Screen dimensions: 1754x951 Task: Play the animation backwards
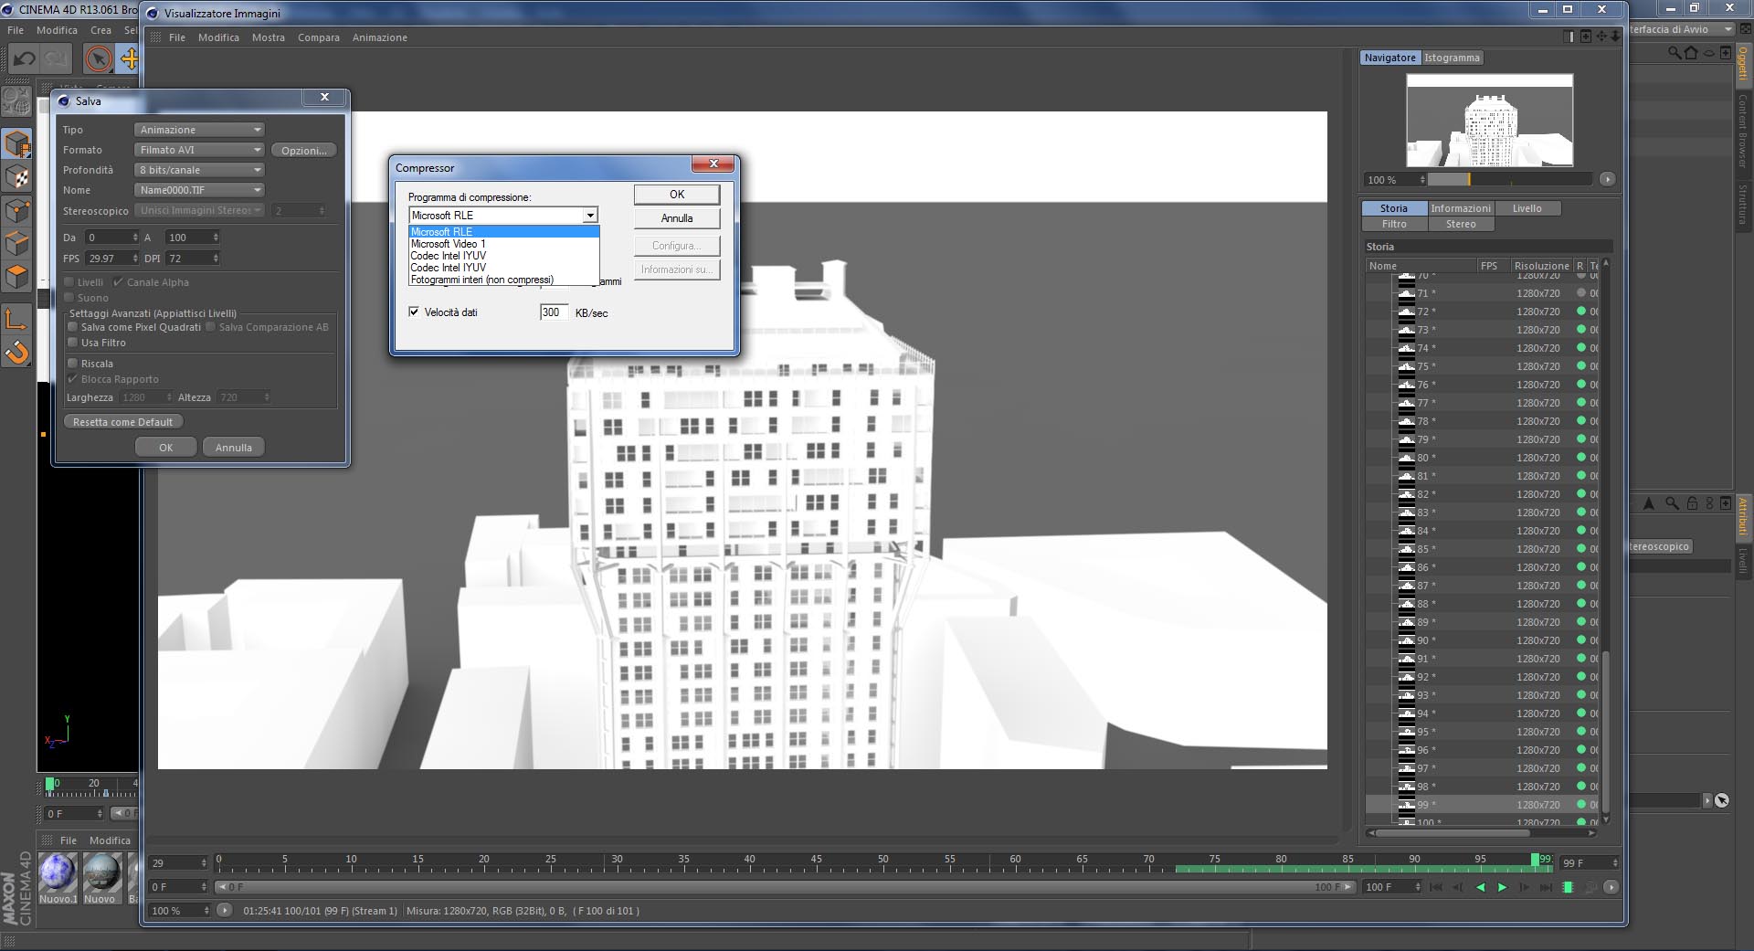pyautogui.click(x=1480, y=887)
